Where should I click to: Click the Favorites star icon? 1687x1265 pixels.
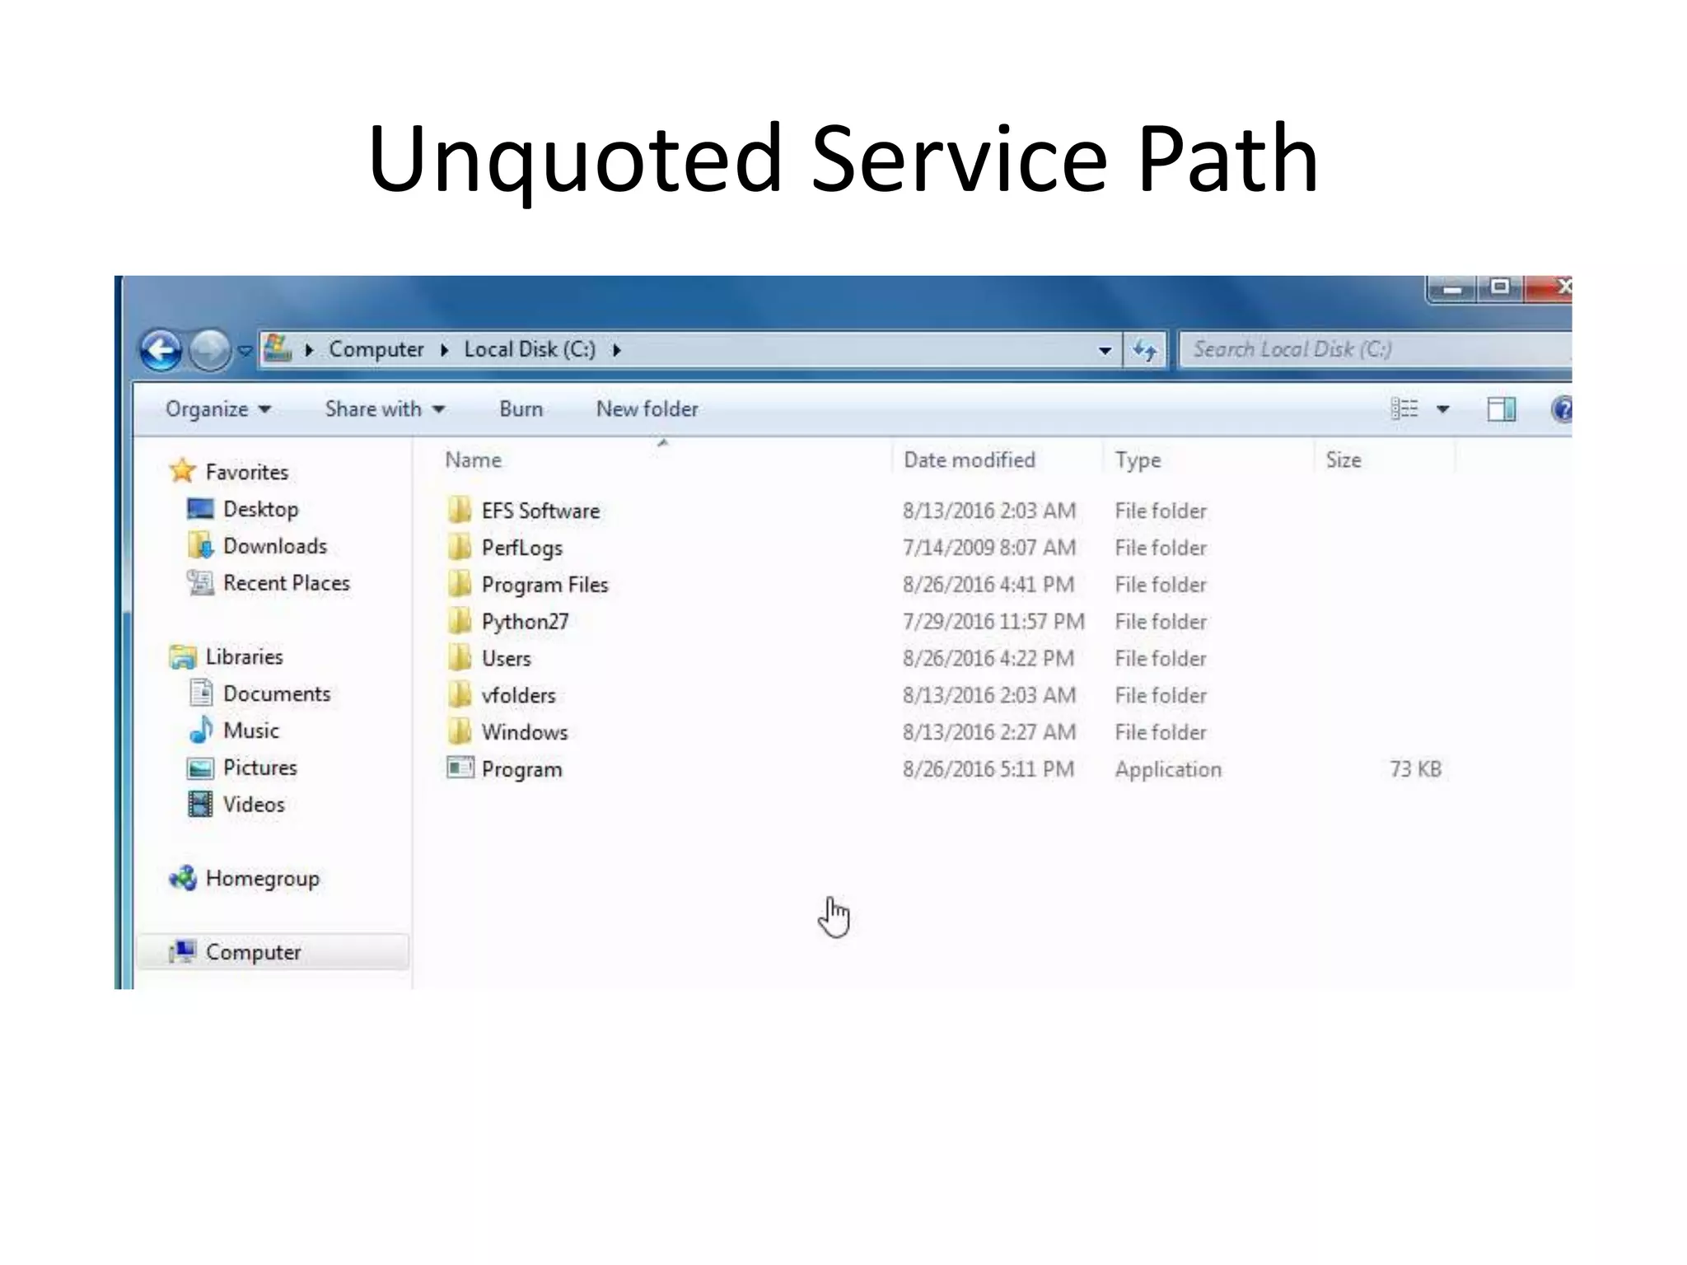pos(182,471)
